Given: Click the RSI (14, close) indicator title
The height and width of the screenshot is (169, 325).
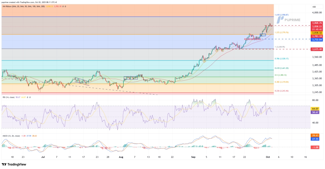Looking at the screenshot, I should click(x=10, y=97).
